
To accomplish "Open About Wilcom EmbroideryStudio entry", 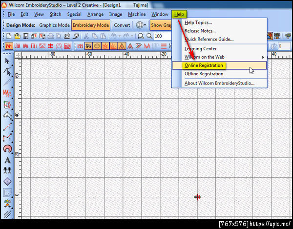I will 219,83.
